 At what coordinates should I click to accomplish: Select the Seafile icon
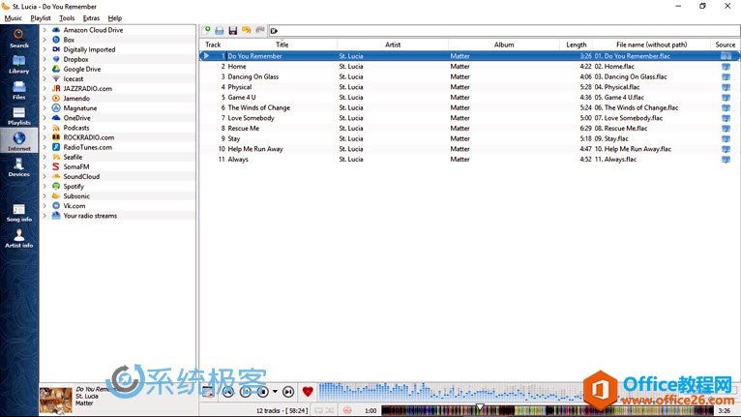point(56,157)
